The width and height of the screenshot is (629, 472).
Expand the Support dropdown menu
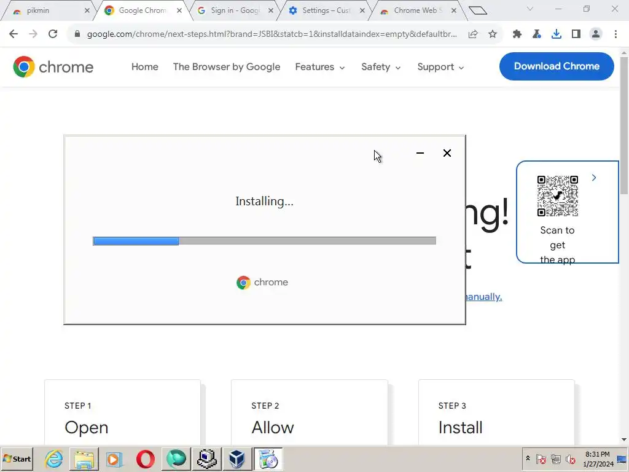pyautogui.click(x=440, y=66)
